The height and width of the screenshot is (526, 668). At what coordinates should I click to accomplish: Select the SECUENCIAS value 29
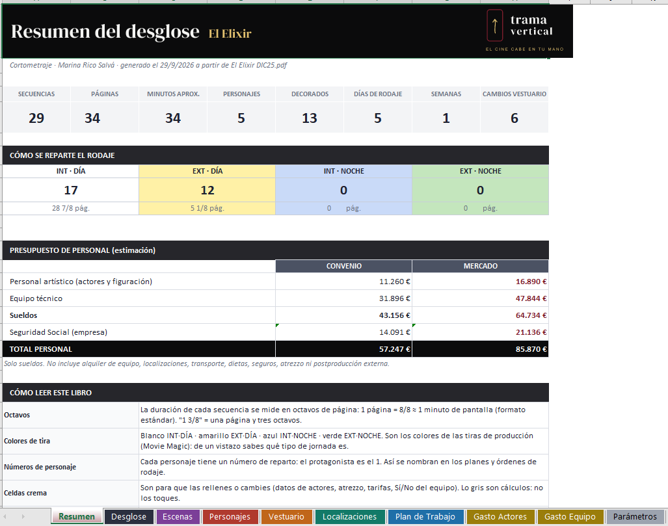pos(36,118)
